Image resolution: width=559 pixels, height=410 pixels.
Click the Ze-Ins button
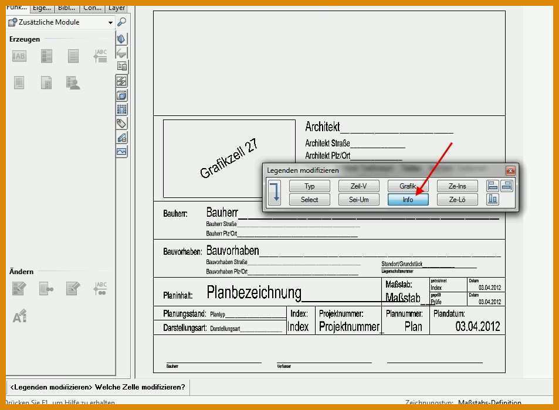(457, 186)
